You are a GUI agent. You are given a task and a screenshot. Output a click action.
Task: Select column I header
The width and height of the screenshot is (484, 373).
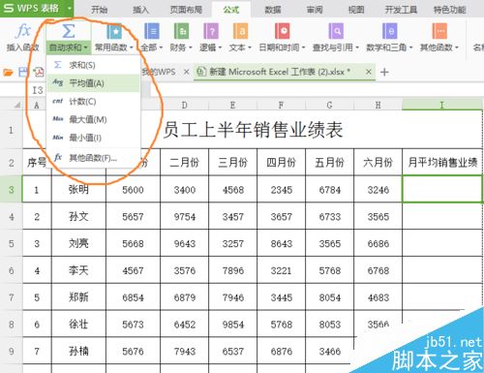(442, 105)
